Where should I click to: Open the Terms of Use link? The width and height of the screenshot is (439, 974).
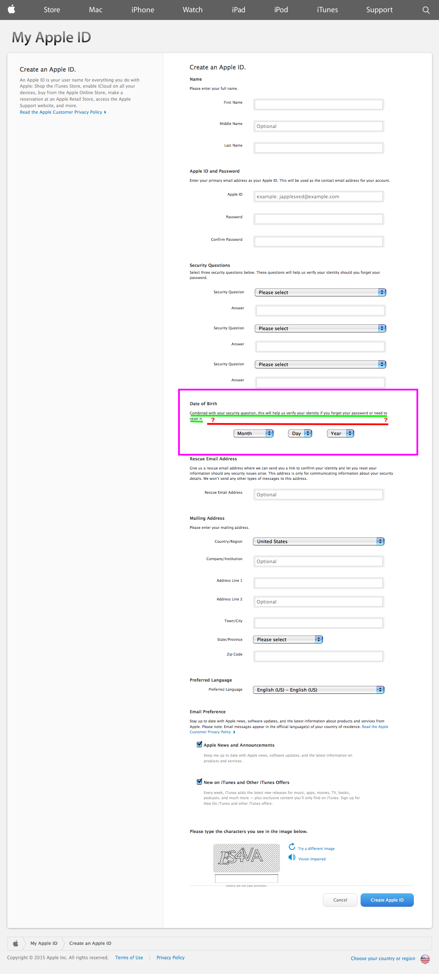[x=129, y=958]
